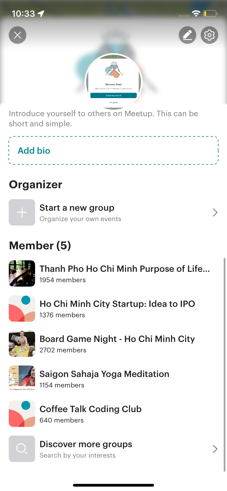This screenshot has width=227, height=491.
Task: Expand Start a new group chevron
Action: point(215,212)
